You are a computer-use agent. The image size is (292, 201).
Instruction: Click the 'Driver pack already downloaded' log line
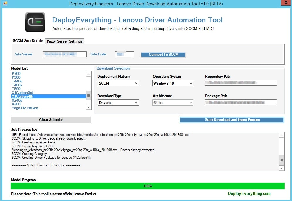point(49,138)
